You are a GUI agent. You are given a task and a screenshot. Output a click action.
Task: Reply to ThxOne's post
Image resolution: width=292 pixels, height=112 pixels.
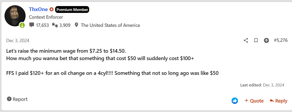click(x=279, y=101)
